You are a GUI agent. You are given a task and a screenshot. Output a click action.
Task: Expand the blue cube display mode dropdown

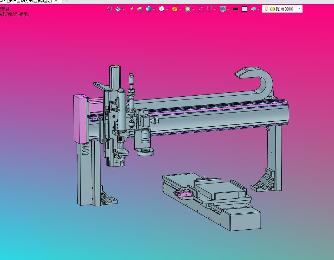click(154, 9)
